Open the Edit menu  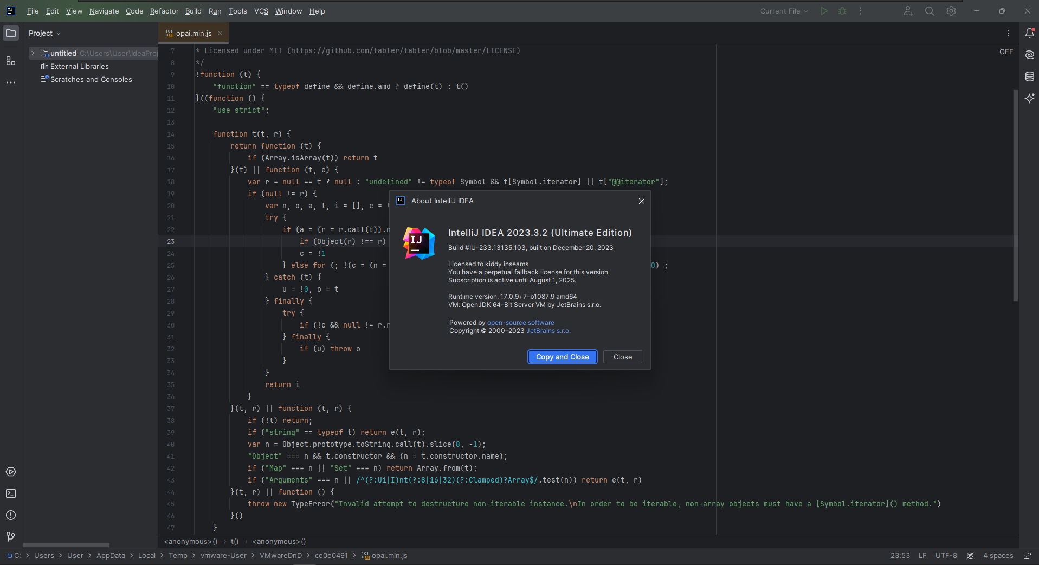coord(53,11)
